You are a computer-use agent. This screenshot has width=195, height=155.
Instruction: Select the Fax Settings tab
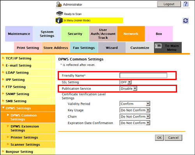tap(84, 48)
